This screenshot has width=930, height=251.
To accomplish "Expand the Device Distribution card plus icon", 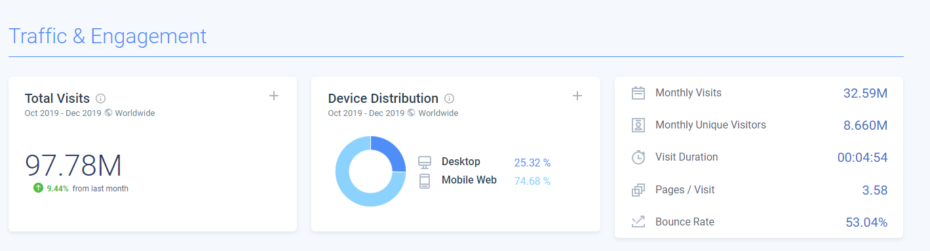I will point(577,96).
